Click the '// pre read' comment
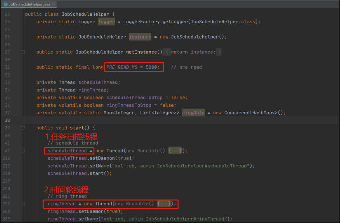Screen dimensions: 340x223 point(186,67)
